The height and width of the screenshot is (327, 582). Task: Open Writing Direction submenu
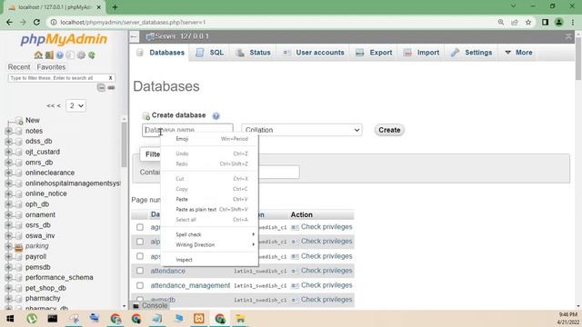[210, 245]
